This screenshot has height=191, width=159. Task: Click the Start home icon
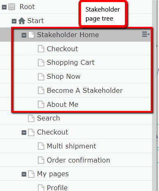(22, 21)
